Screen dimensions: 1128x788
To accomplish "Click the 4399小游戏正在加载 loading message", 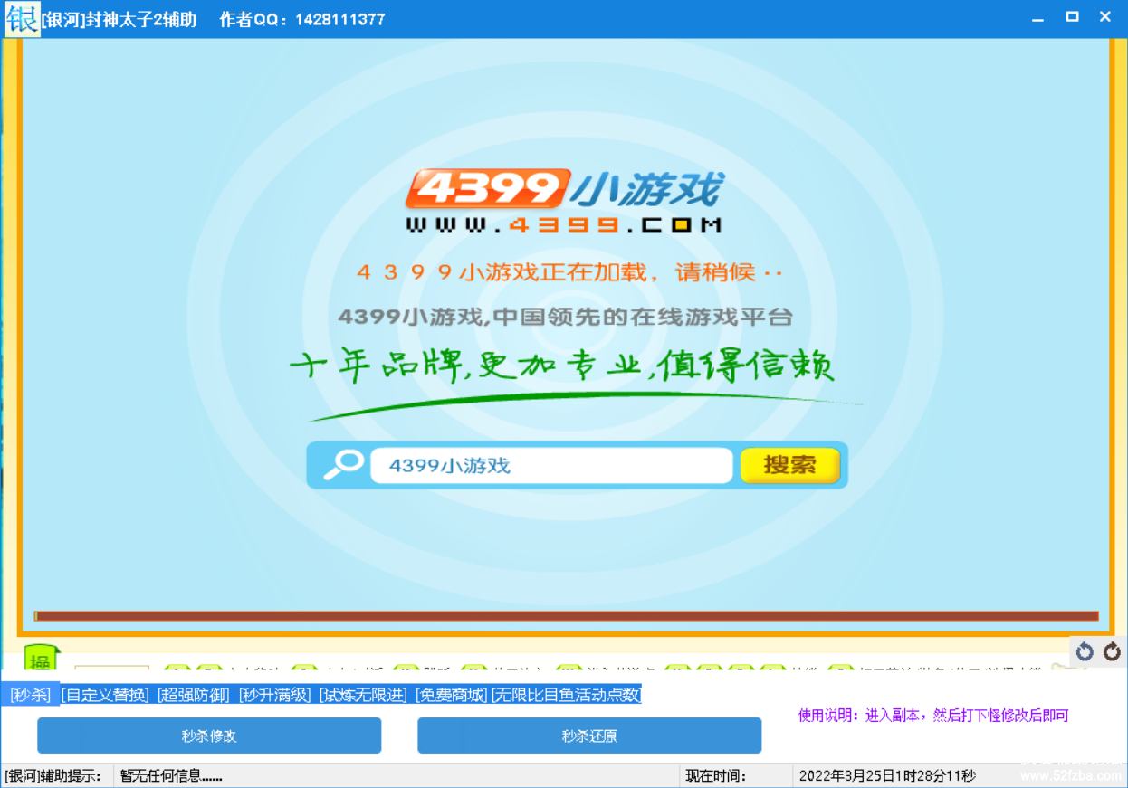I will (569, 272).
